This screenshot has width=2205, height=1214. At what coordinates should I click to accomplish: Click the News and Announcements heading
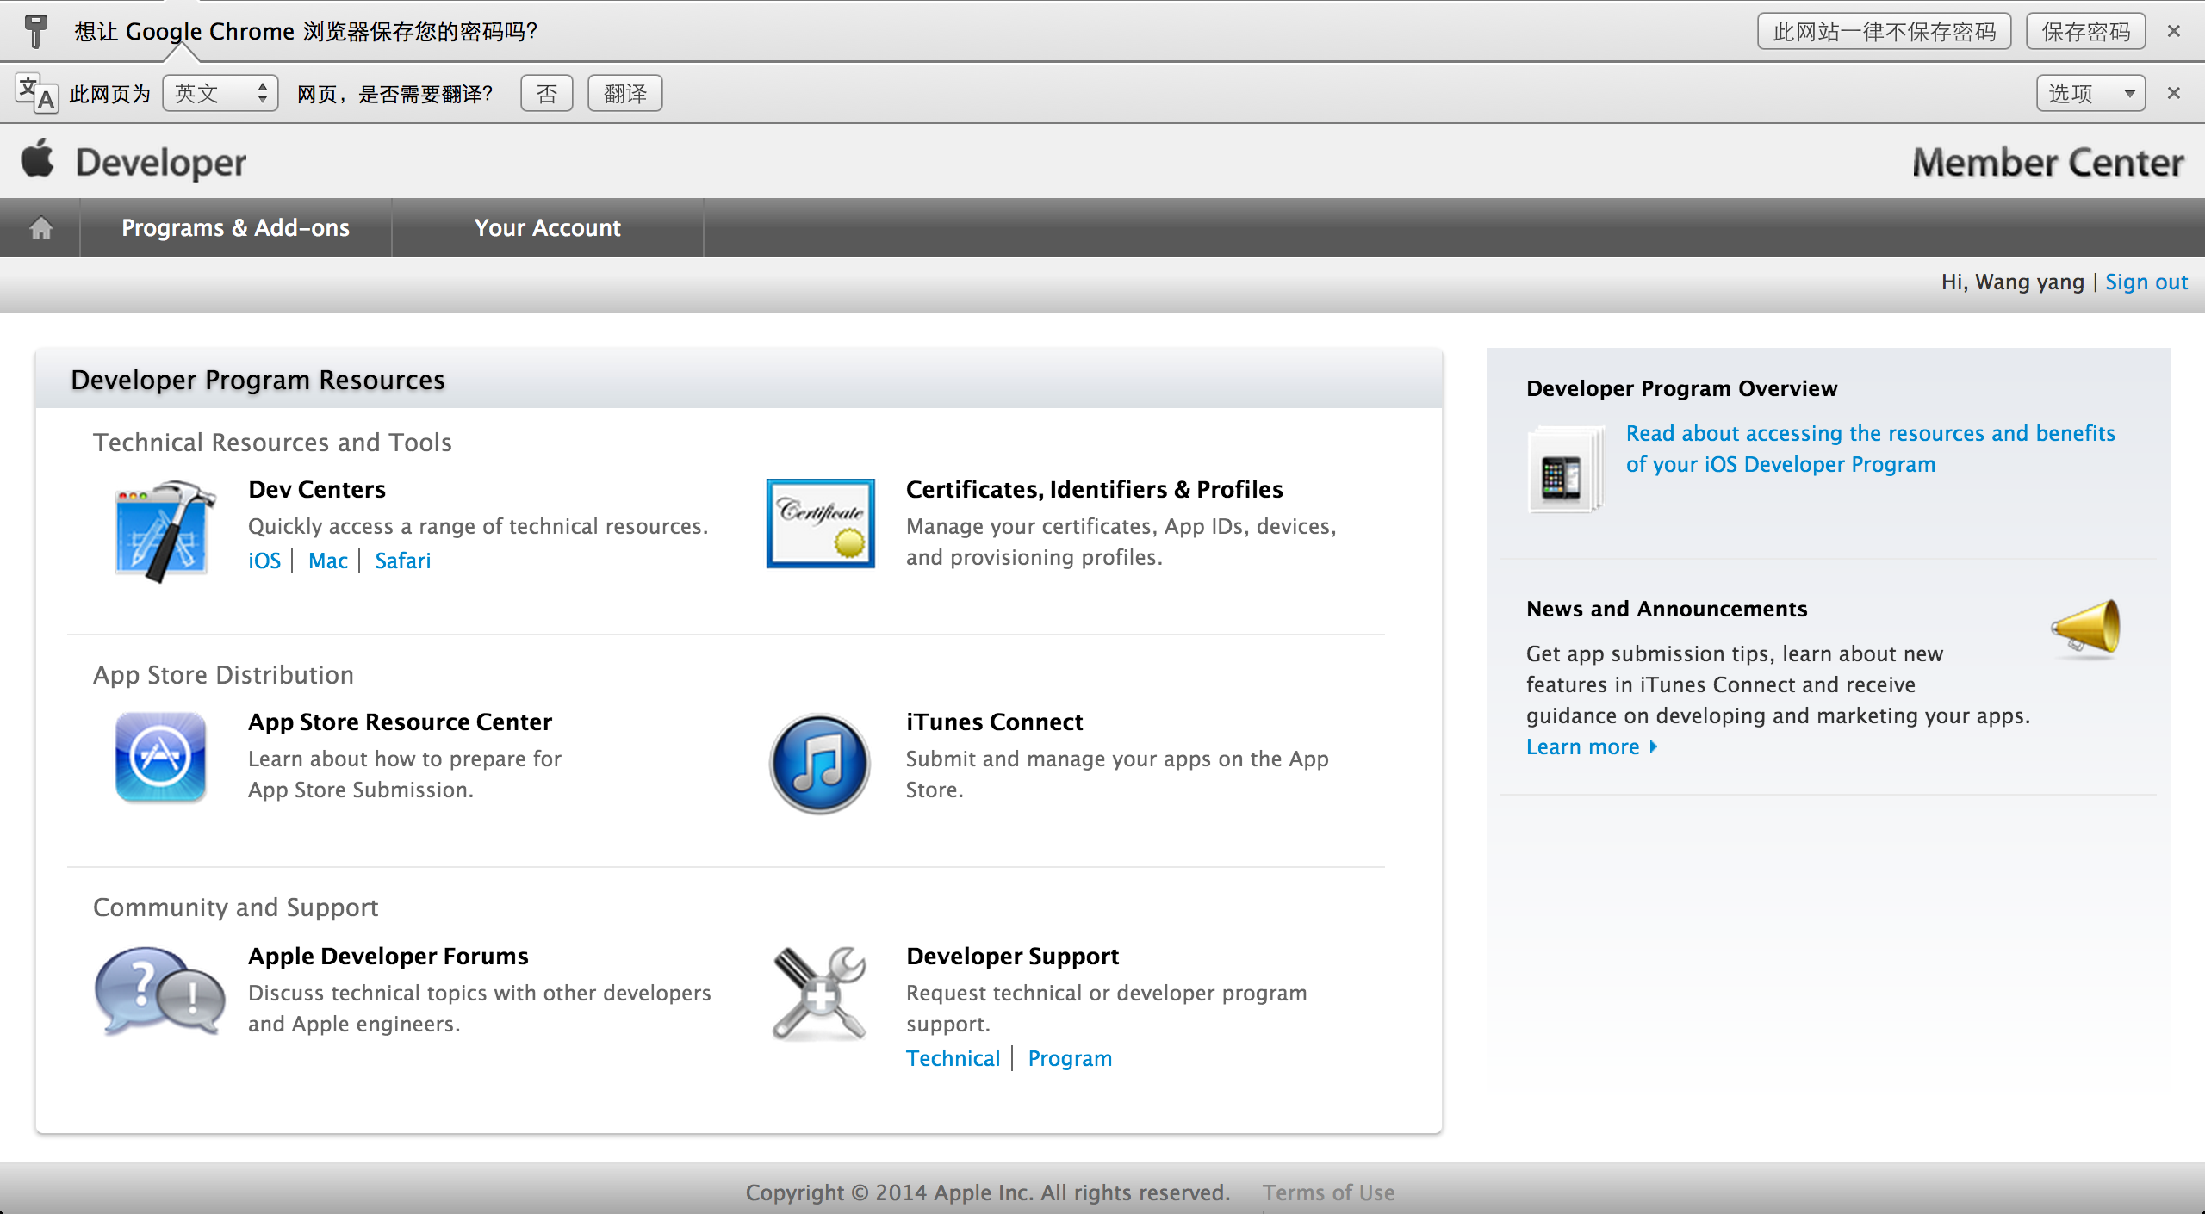(1667, 609)
